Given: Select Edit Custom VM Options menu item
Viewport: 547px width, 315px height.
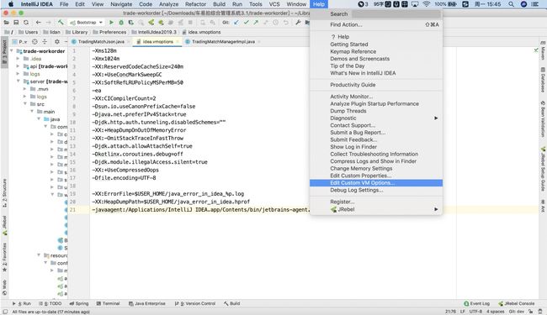Looking at the screenshot, I should (376, 183).
